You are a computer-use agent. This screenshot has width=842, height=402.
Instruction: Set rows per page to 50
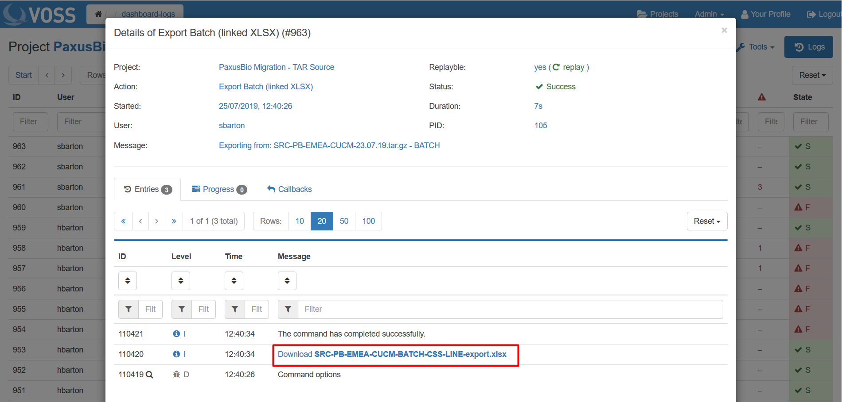(x=344, y=221)
